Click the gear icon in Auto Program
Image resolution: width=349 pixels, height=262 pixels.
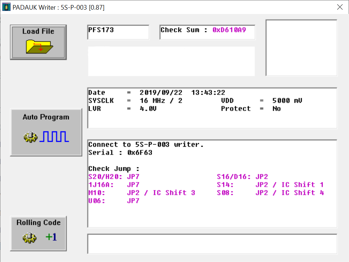(x=30, y=137)
